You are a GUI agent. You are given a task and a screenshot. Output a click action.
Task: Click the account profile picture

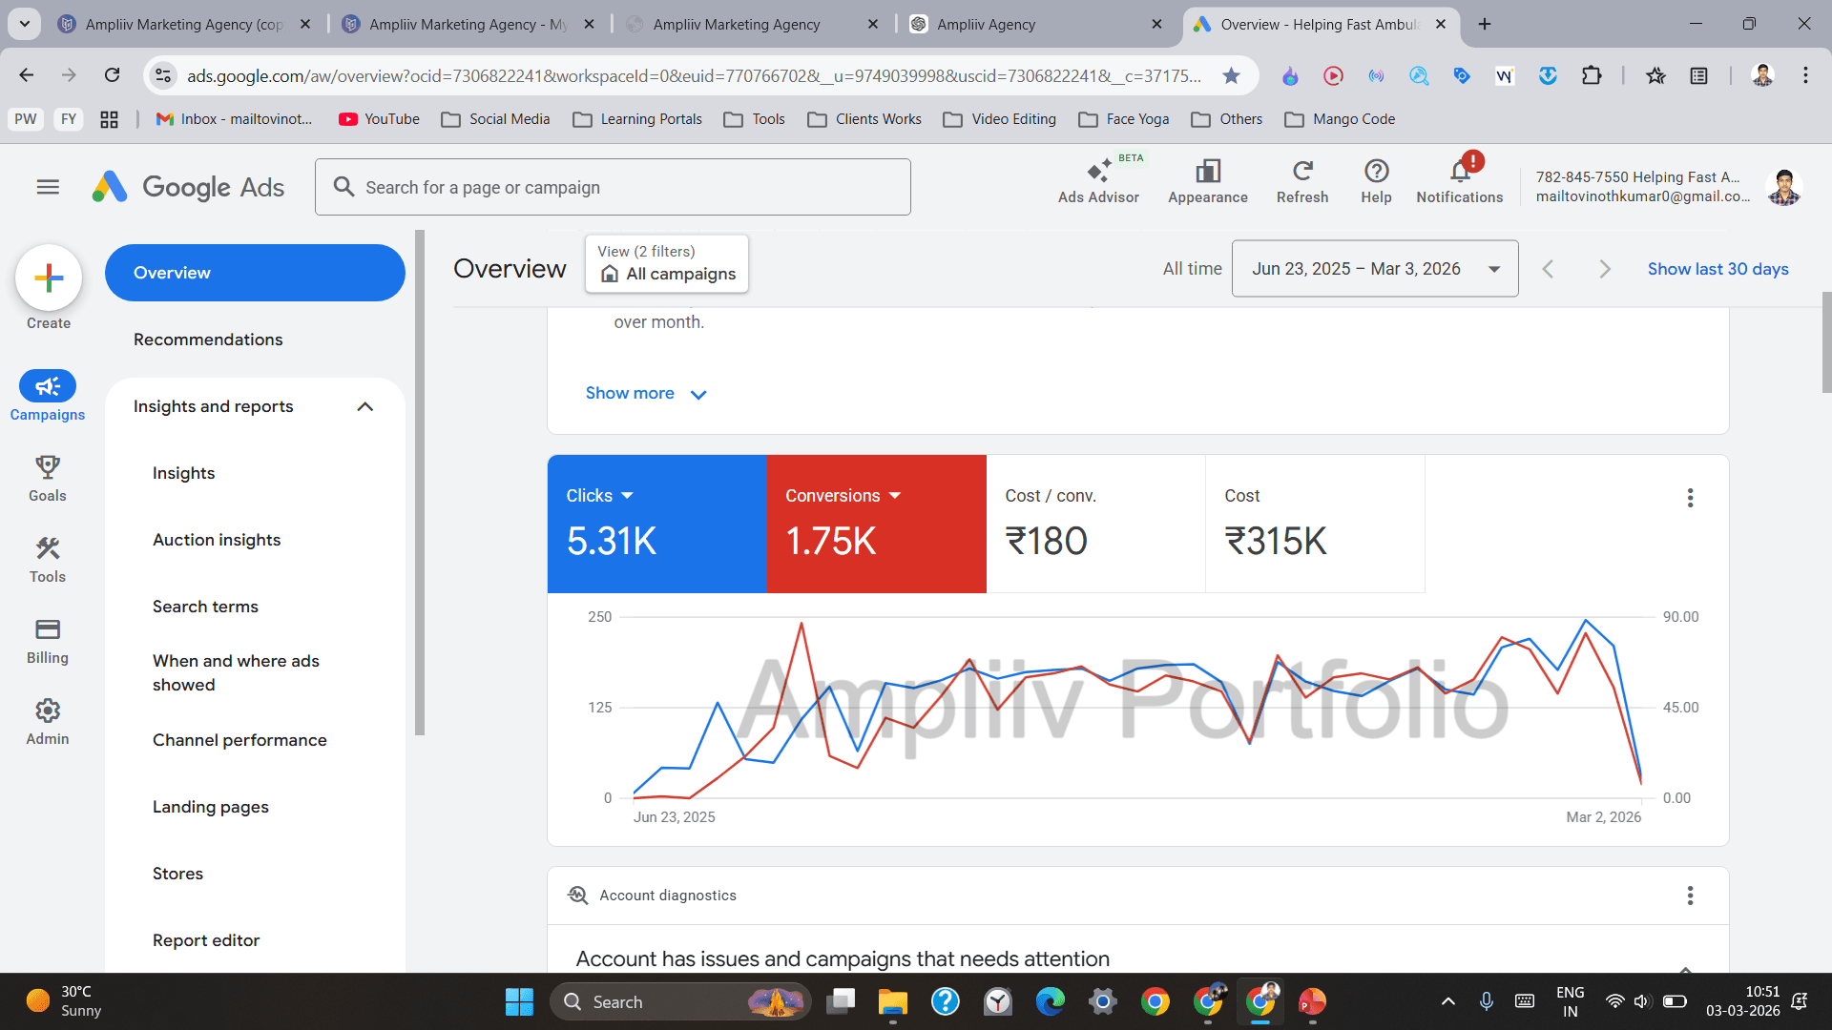click(1783, 187)
